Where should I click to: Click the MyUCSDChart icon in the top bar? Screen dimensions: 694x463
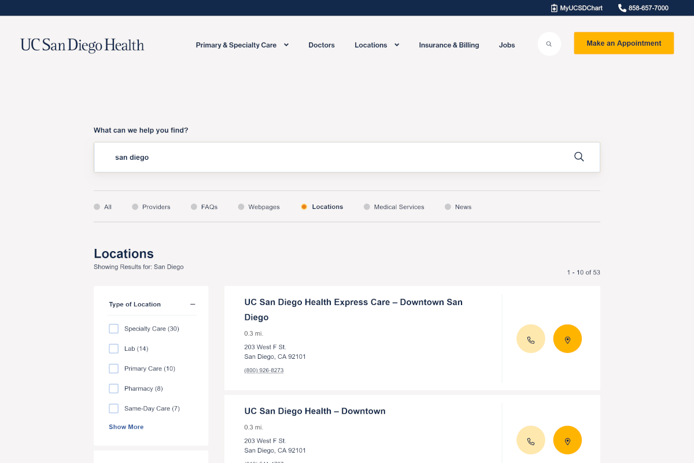[x=553, y=8]
